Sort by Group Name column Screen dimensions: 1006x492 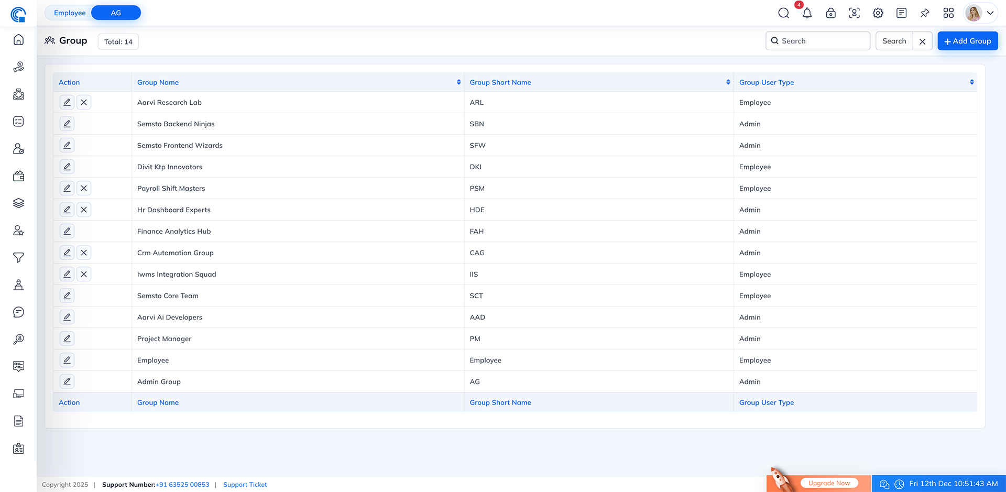click(458, 82)
